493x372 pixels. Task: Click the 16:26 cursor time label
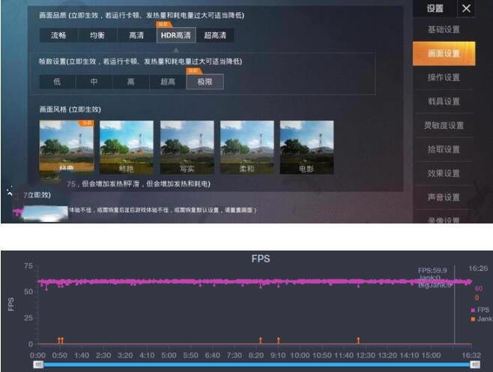pos(478,268)
